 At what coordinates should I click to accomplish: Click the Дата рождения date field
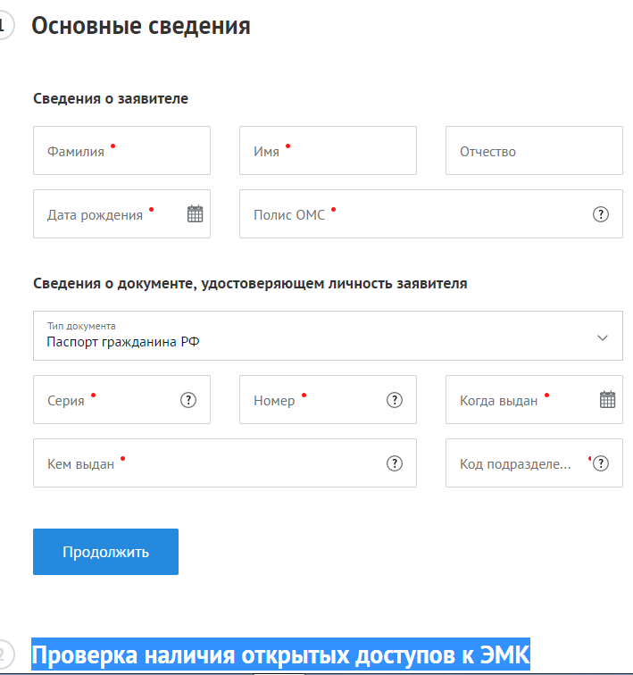pos(107,214)
